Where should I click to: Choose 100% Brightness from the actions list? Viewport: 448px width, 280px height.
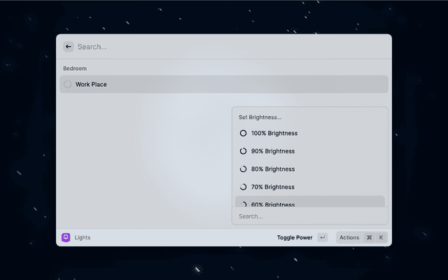[x=274, y=133]
